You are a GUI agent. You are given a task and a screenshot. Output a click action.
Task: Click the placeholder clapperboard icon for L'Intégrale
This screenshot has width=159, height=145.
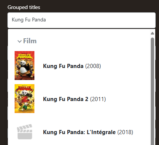[25, 132]
